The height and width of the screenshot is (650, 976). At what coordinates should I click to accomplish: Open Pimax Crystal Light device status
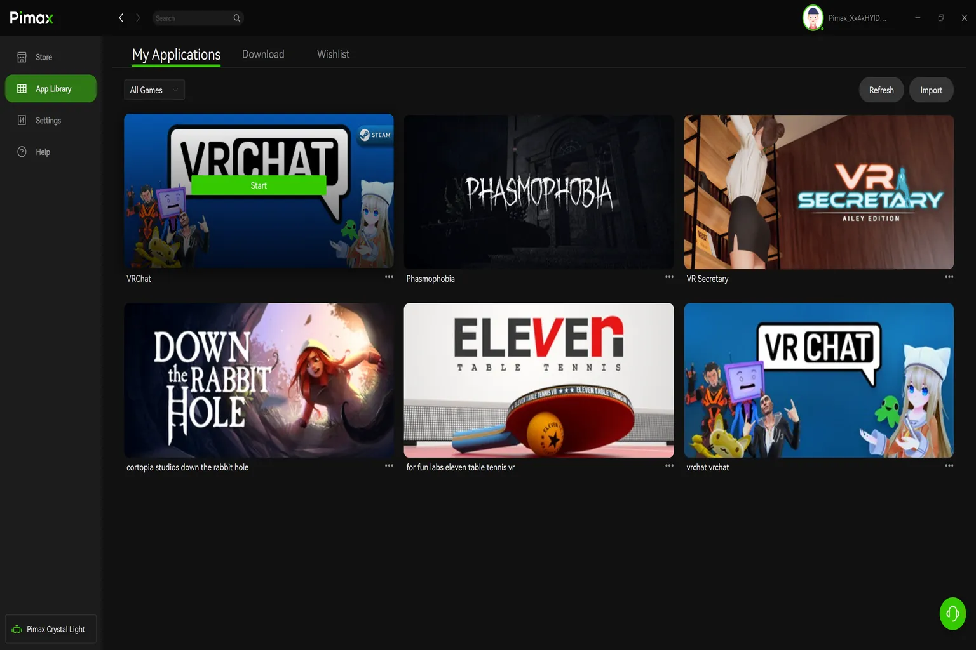tap(51, 629)
